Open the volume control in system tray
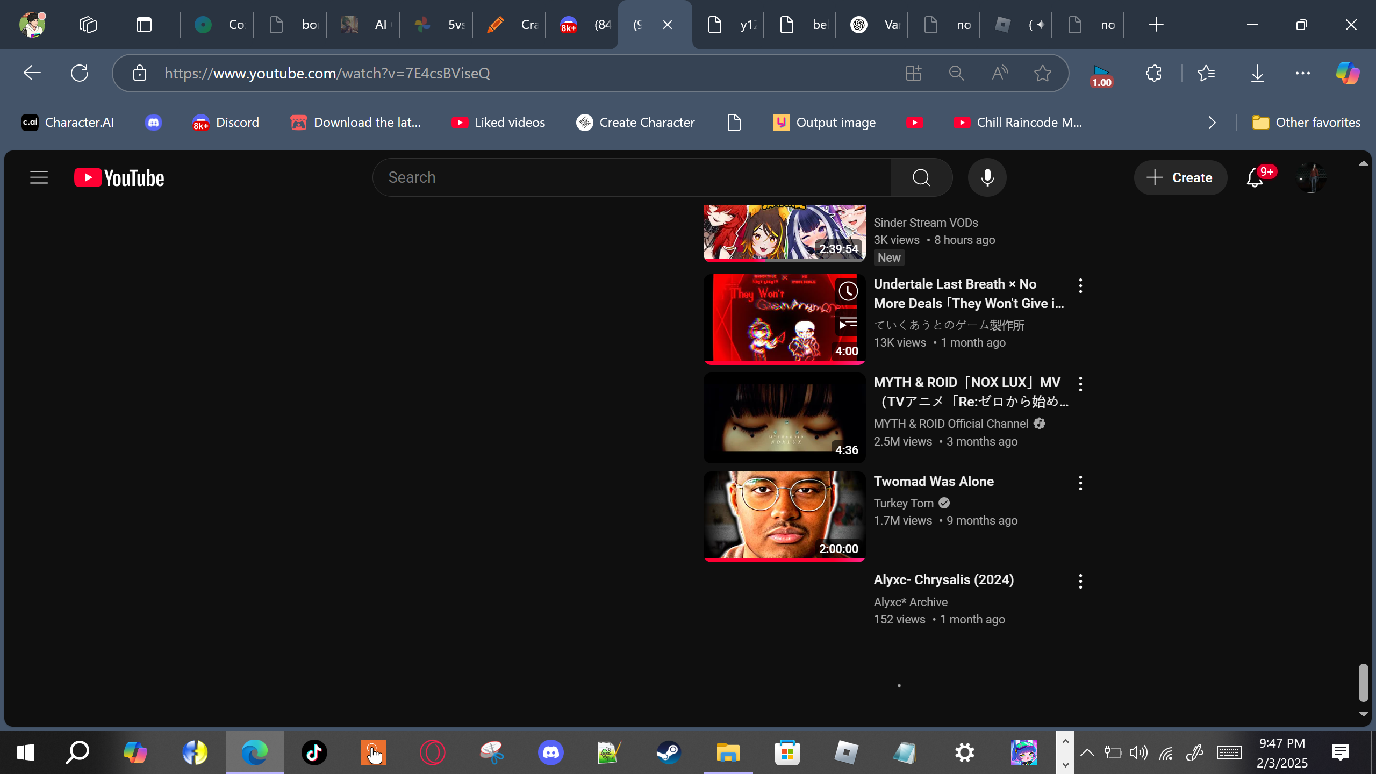Image resolution: width=1376 pixels, height=774 pixels. 1138,752
